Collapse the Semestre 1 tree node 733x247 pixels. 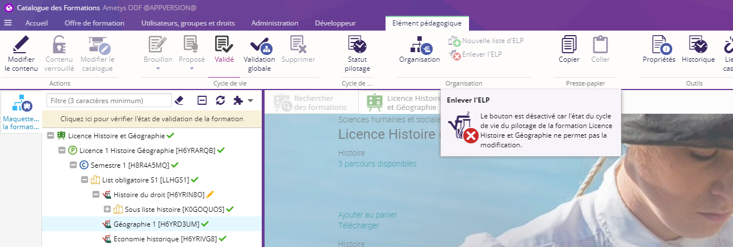click(x=73, y=165)
